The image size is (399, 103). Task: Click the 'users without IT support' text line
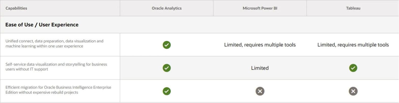pyautogui.click(x=27, y=69)
